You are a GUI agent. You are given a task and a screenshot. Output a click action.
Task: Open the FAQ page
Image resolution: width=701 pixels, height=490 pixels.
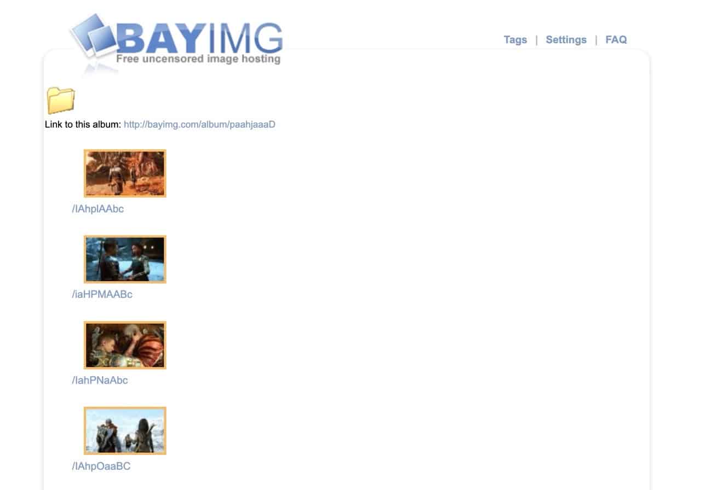pyautogui.click(x=616, y=39)
